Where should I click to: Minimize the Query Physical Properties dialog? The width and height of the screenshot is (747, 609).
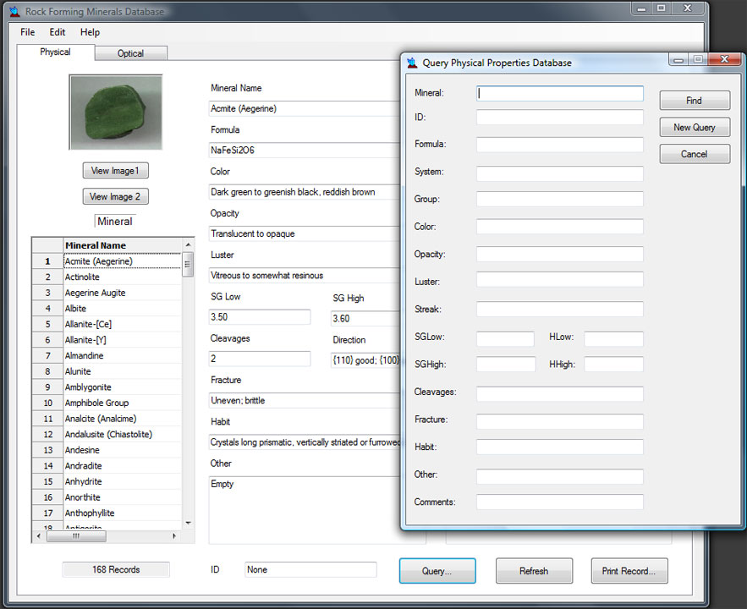678,60
